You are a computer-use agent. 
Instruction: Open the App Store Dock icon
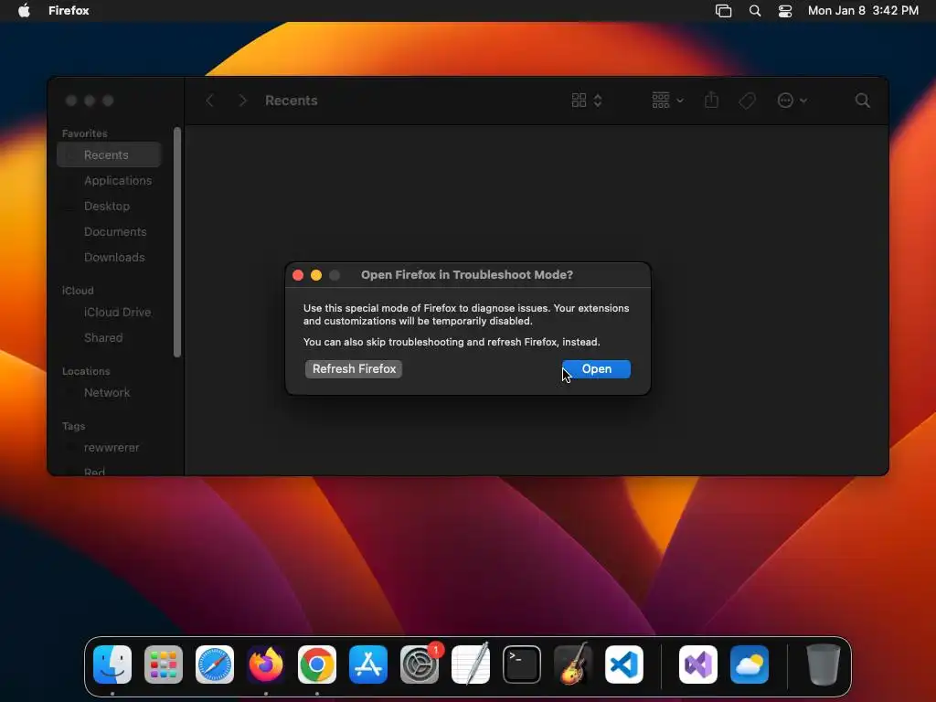(x=368, y=665)
